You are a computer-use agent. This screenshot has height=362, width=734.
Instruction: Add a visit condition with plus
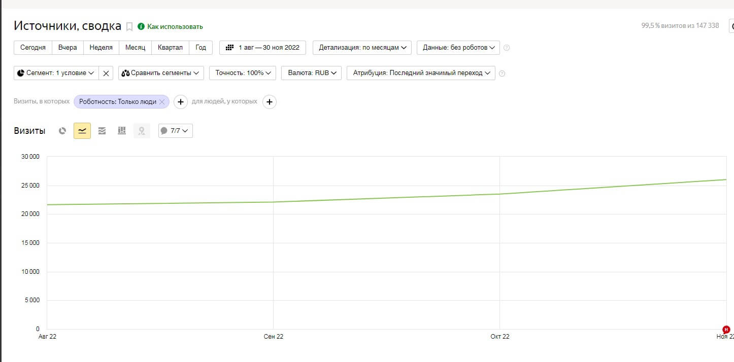coord(181,102)
